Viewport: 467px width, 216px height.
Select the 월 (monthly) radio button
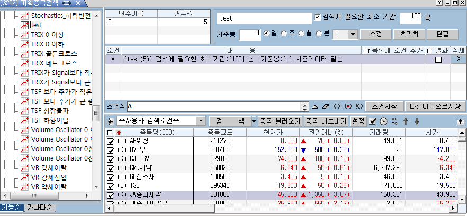point(302,33)
